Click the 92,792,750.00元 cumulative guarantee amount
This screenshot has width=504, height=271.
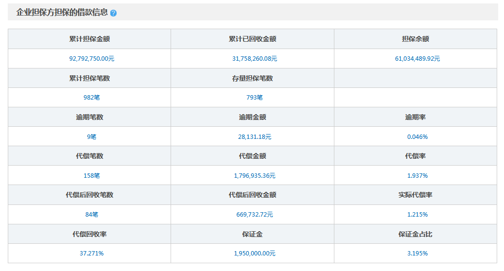point(92,59)
